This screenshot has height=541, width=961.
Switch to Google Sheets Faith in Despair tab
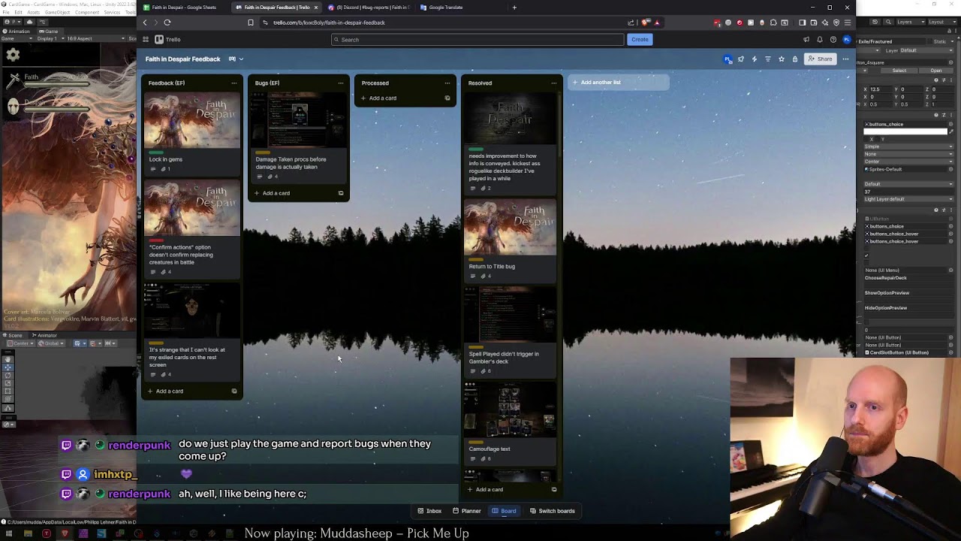pos(184,8)
